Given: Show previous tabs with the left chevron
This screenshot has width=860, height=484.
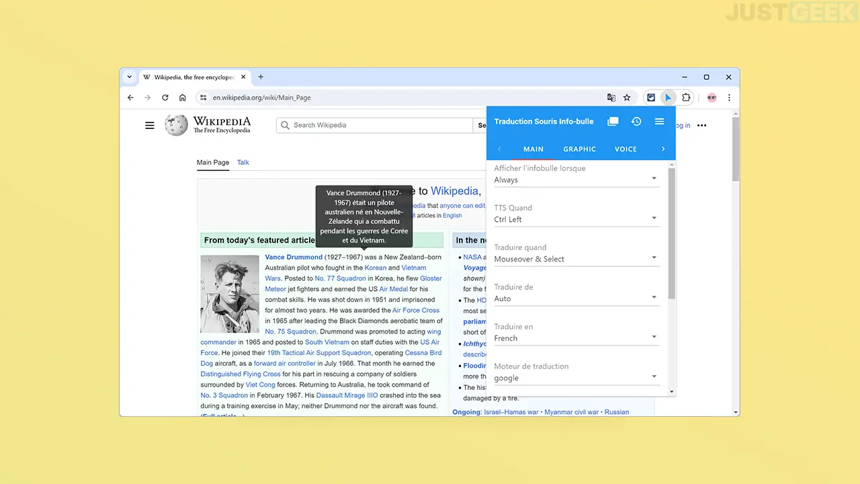Looking at the screenshot, I should click(x=499, y=149).
